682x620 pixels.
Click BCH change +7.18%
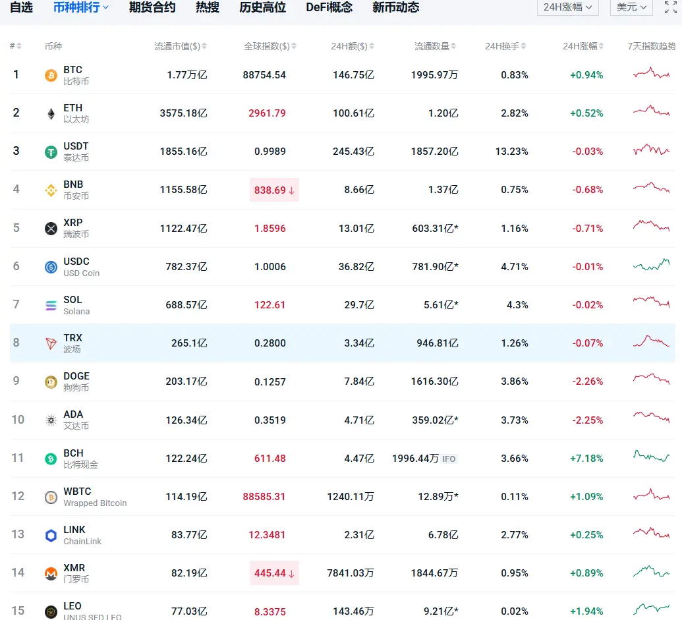586,459
